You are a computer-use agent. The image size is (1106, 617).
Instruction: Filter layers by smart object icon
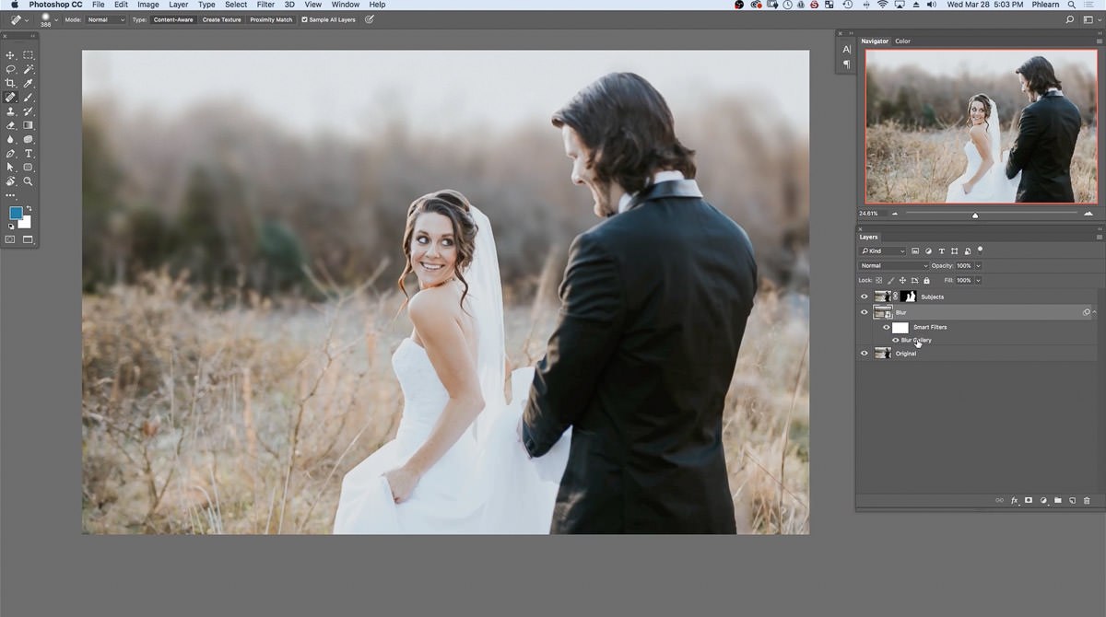point(967,250)
